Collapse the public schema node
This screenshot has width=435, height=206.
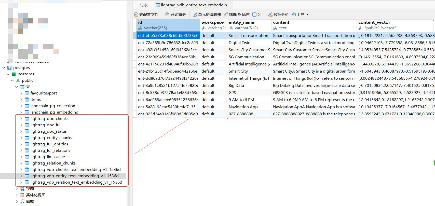click(12, 80)
